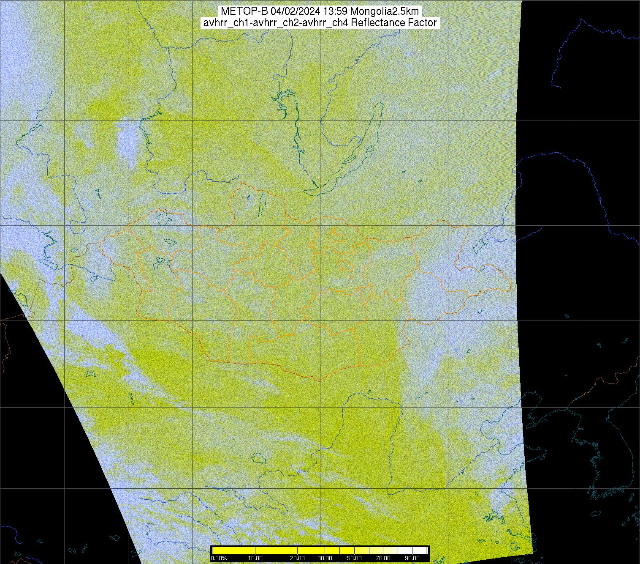This screenshot has height=564, width=640.
Task: Click the "70.00" label on the color bar
Action: pyautogui.click(x=383, y=558)
